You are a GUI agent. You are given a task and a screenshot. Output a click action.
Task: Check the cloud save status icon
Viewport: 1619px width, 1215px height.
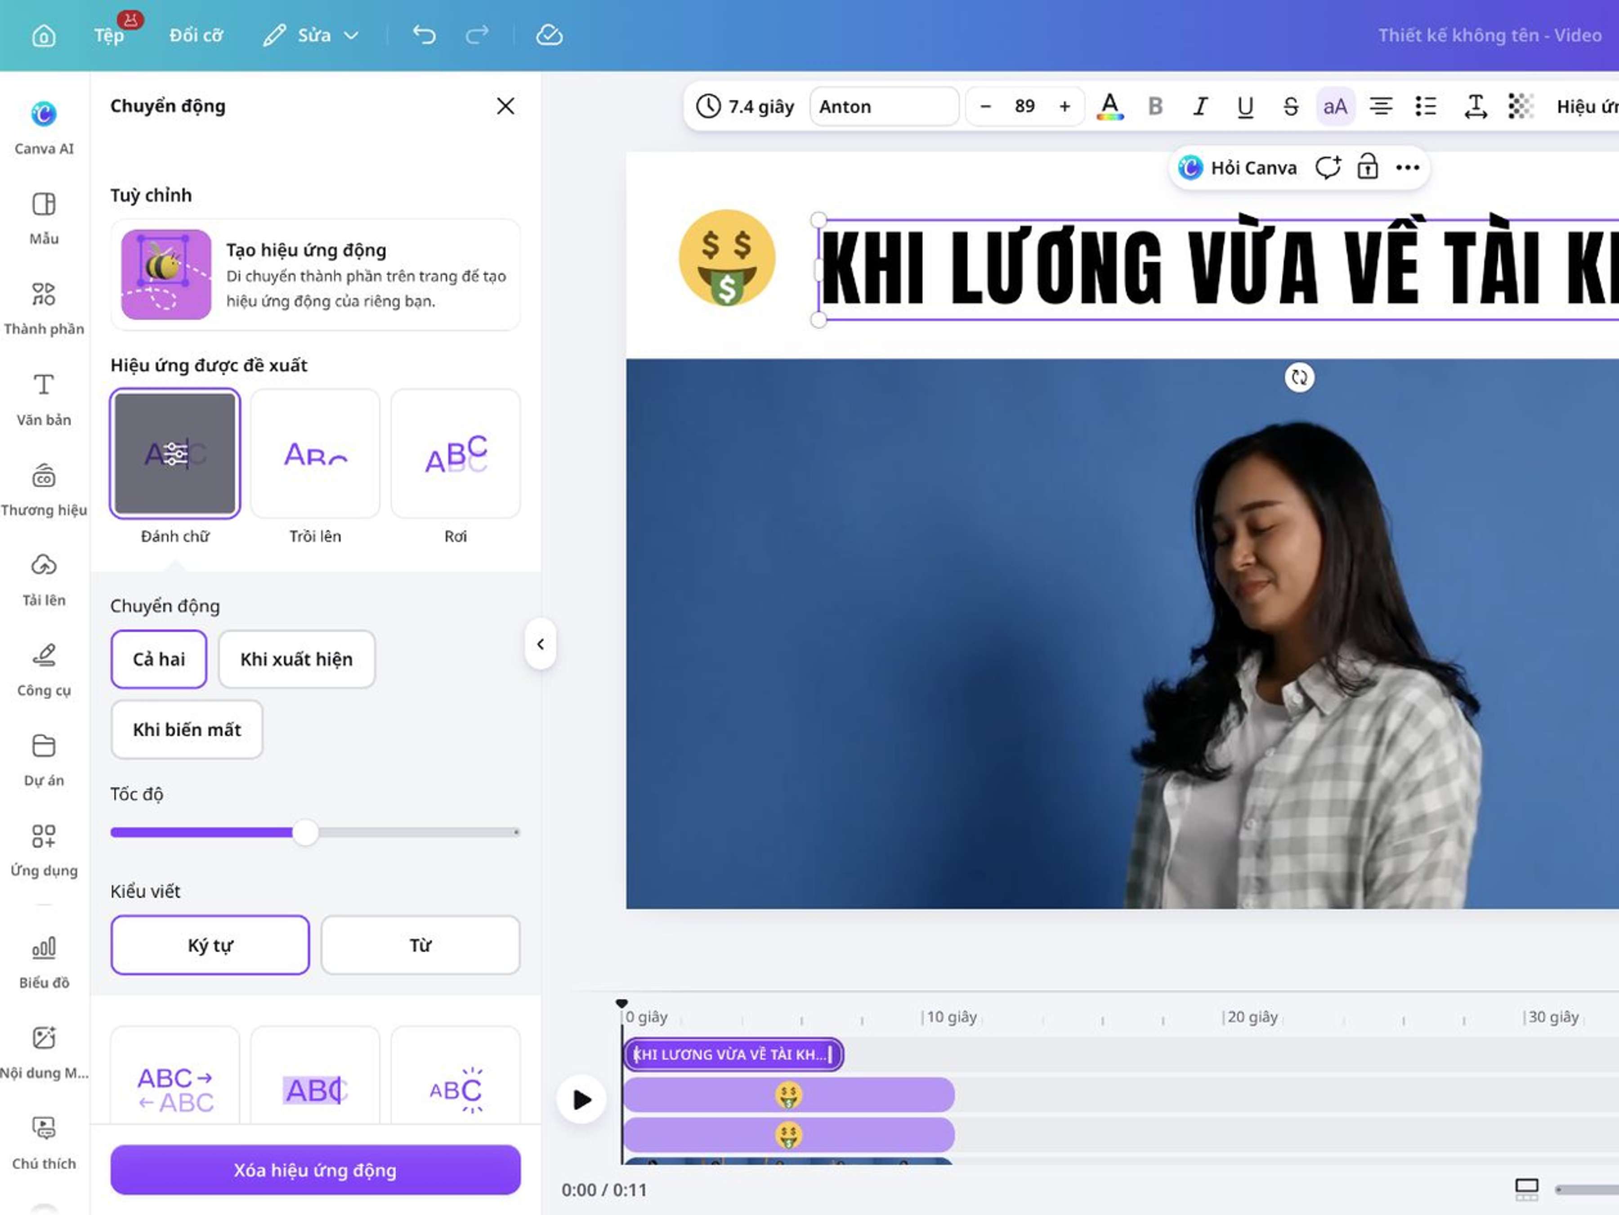point(549,35)
